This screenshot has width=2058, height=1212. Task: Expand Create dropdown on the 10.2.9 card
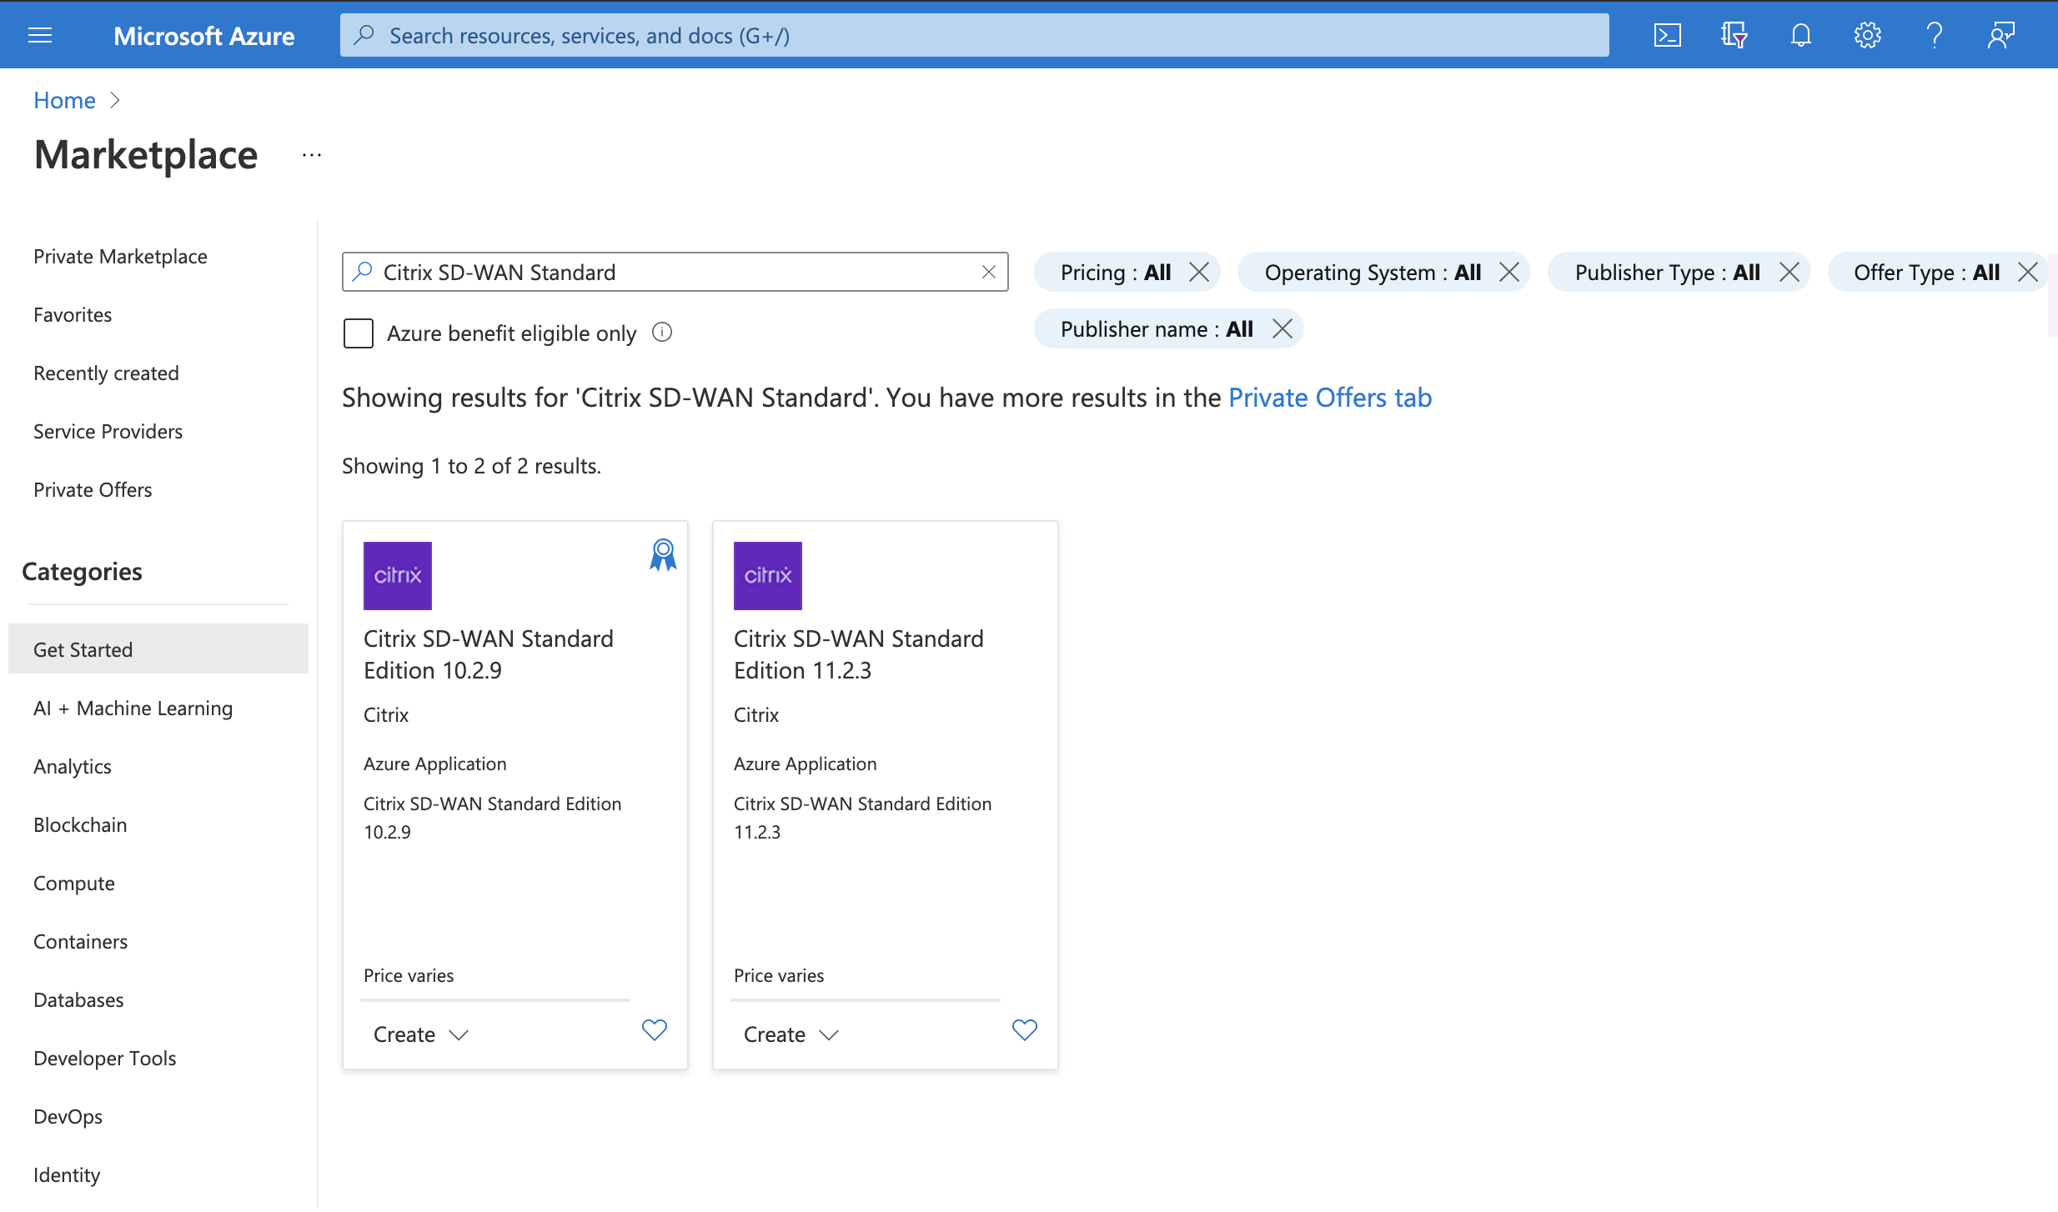421,1034
